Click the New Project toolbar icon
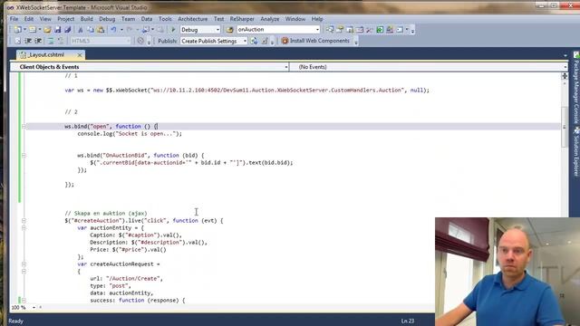580x326 pixels. pyautogui.click(x=17, y=30)
